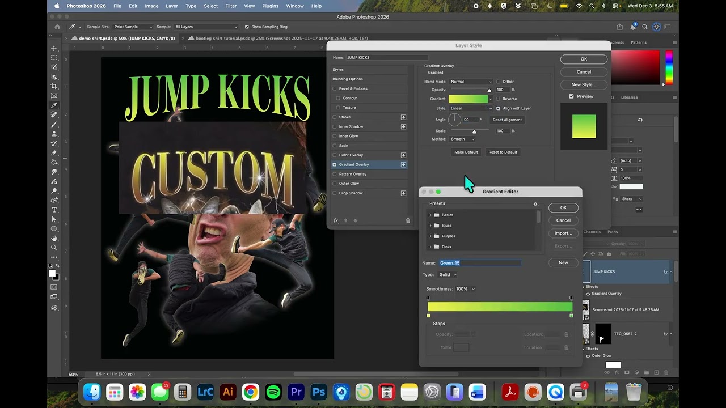Select the Crop tool
The height and width of the screenshot is (408, 726).
(x=54, y=86)
